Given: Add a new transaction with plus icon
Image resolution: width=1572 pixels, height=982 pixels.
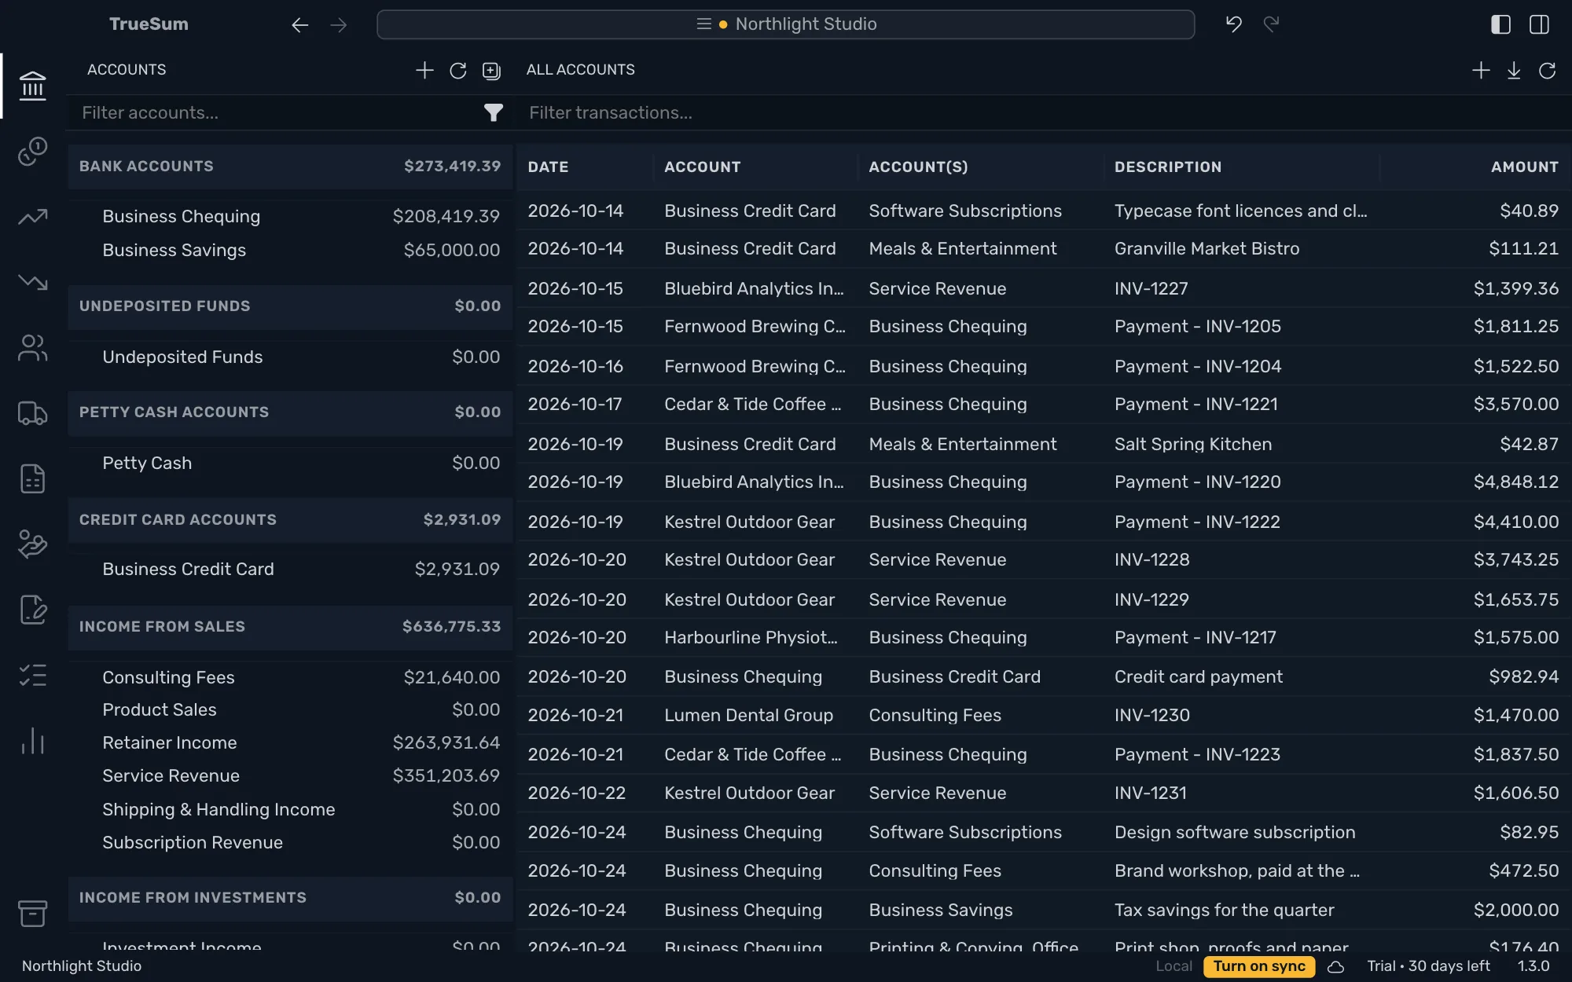Looking at the screenshot, I should [1481, 71].
